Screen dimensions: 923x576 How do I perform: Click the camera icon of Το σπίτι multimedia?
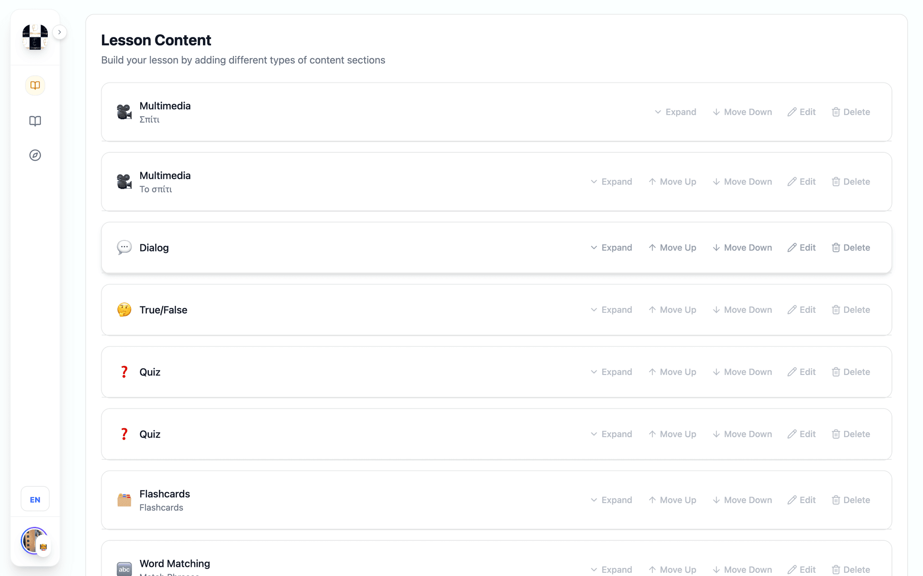coord(124,182)
